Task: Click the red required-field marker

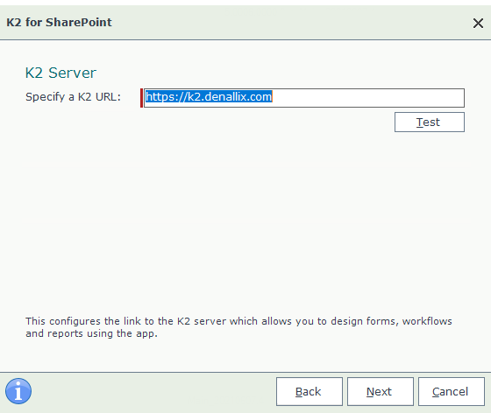Action: 141,98
